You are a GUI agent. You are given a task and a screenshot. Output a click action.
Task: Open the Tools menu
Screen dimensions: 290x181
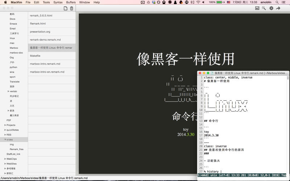coord(46,2)
